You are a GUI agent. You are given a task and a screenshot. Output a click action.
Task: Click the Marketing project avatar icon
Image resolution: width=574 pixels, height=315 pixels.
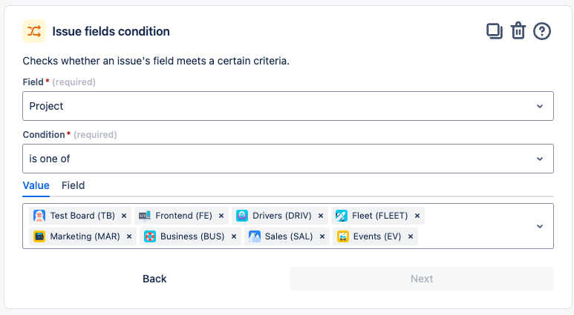(39, 236)
